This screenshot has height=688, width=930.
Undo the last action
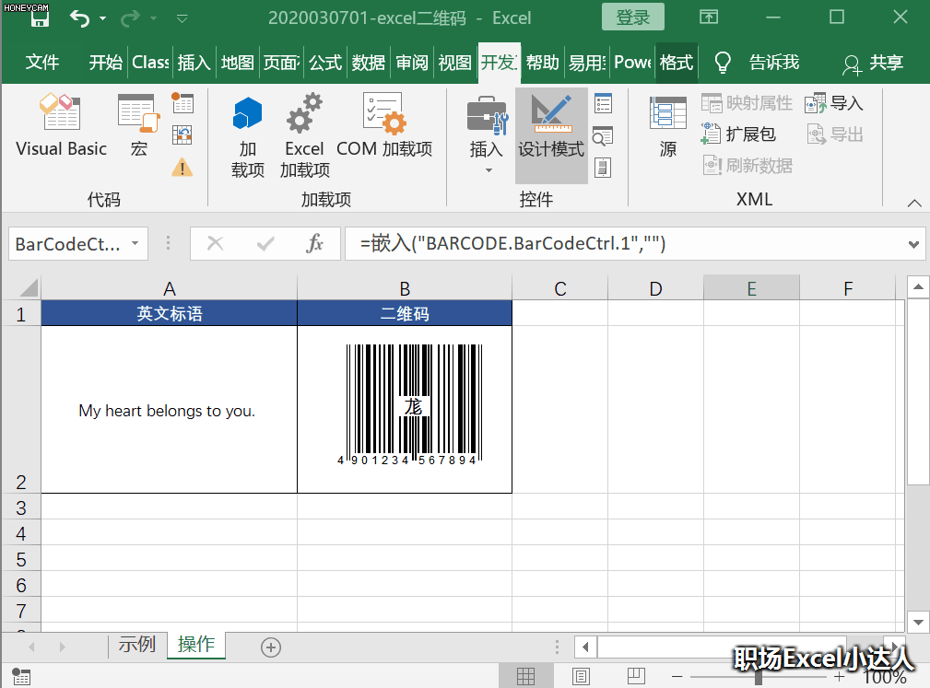(x=79, y=19)
